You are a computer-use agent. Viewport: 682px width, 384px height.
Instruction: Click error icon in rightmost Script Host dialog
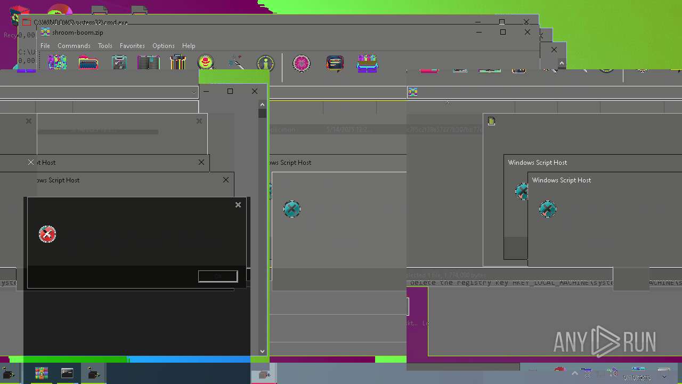[x=548, y=209]
